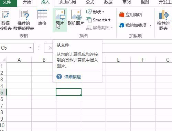Screen dimensions: 172x131
Task: Insert a 表格 table
Action: tap(42, 18)
